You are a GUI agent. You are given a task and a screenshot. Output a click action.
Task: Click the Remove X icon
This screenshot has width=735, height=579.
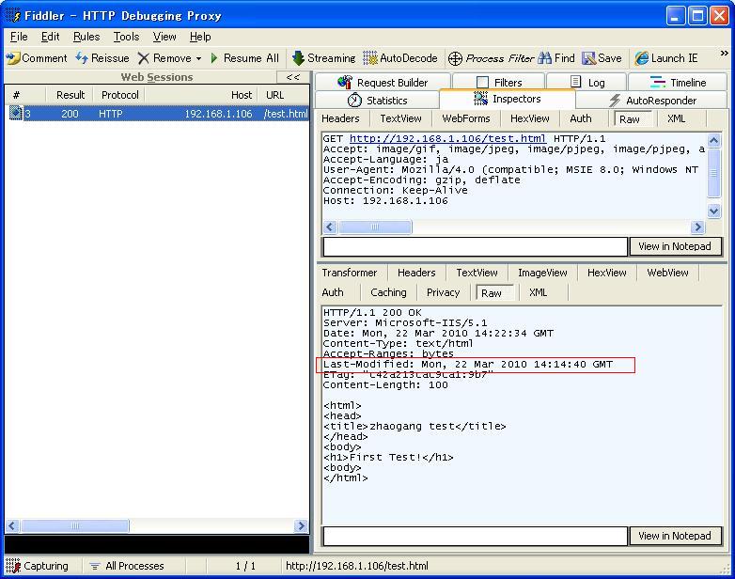(144, 58)
